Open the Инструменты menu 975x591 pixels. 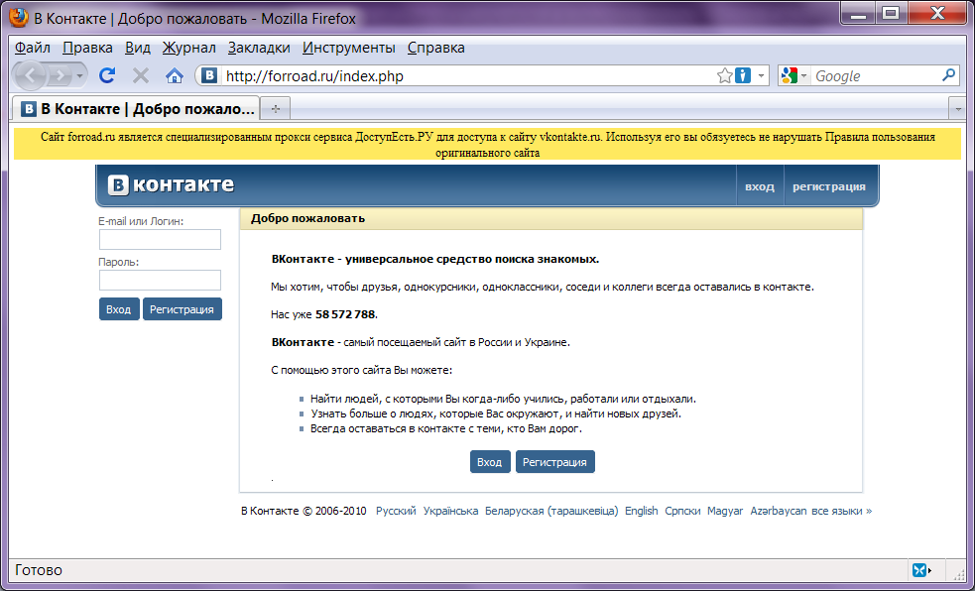coord(348,48)
